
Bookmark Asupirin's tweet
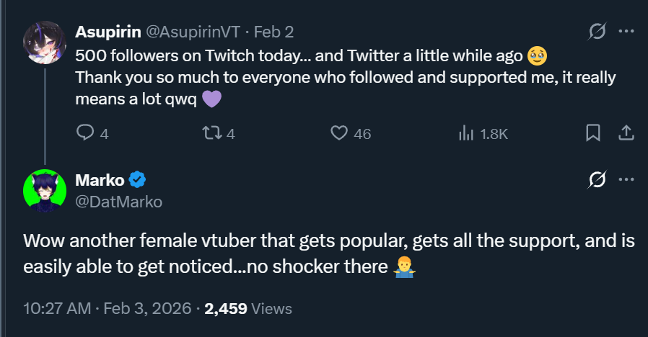592,133
